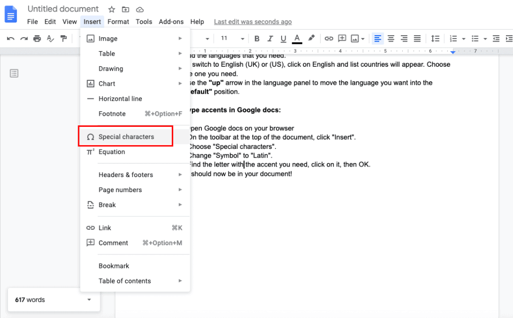Screen dimensions: 513x318
Task: Toggle bulleted list
Action: [475, 39]
